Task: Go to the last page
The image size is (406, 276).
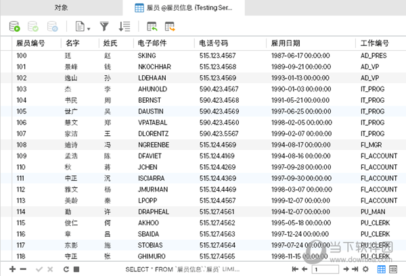Action: [355, 269]
